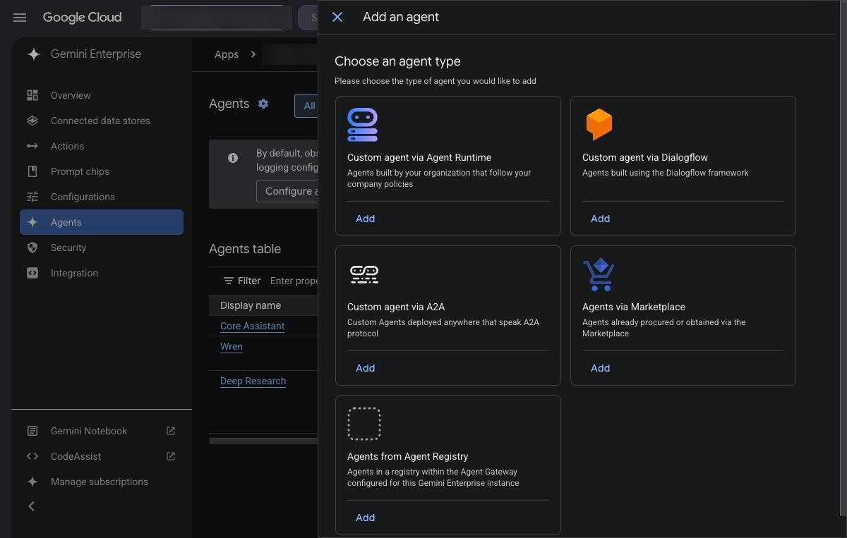This screenshot has width=847, height=538.
Task: Open the Deep Research agent link
Action: click(253, 381)
